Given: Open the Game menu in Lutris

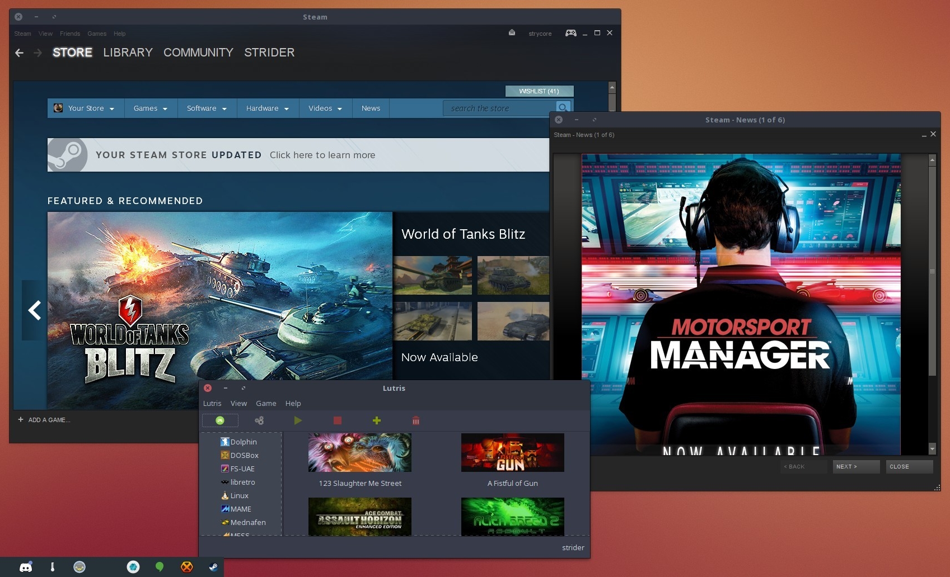Looking at the screenshot, I should [x=266, y=403].
